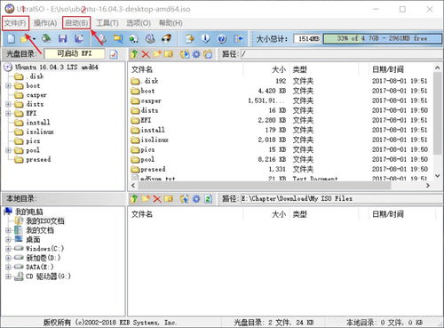This screenshot has width=444, height=328.
Task: Click the disc capacity usage bar
Action: tap(382, 38)
